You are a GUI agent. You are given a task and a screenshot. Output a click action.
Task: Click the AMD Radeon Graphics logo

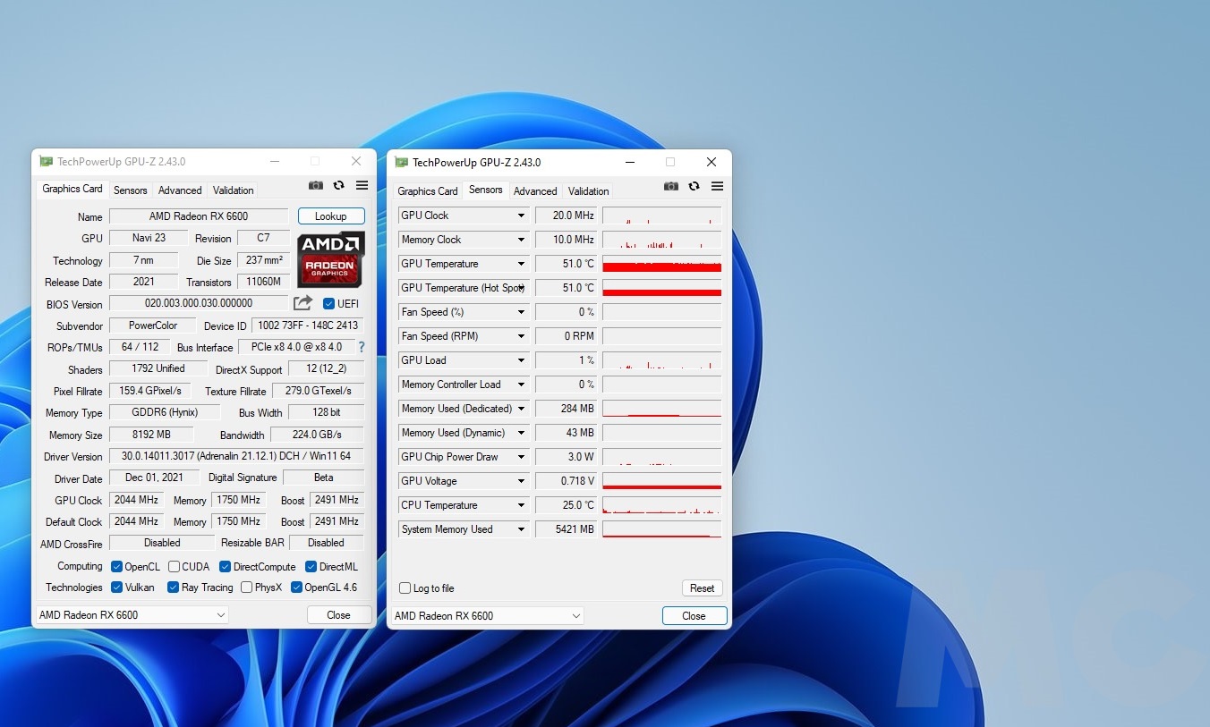[331, 259]
